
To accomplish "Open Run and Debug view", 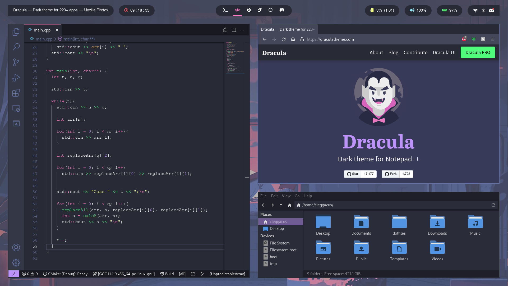I will [x=16, y=78].
